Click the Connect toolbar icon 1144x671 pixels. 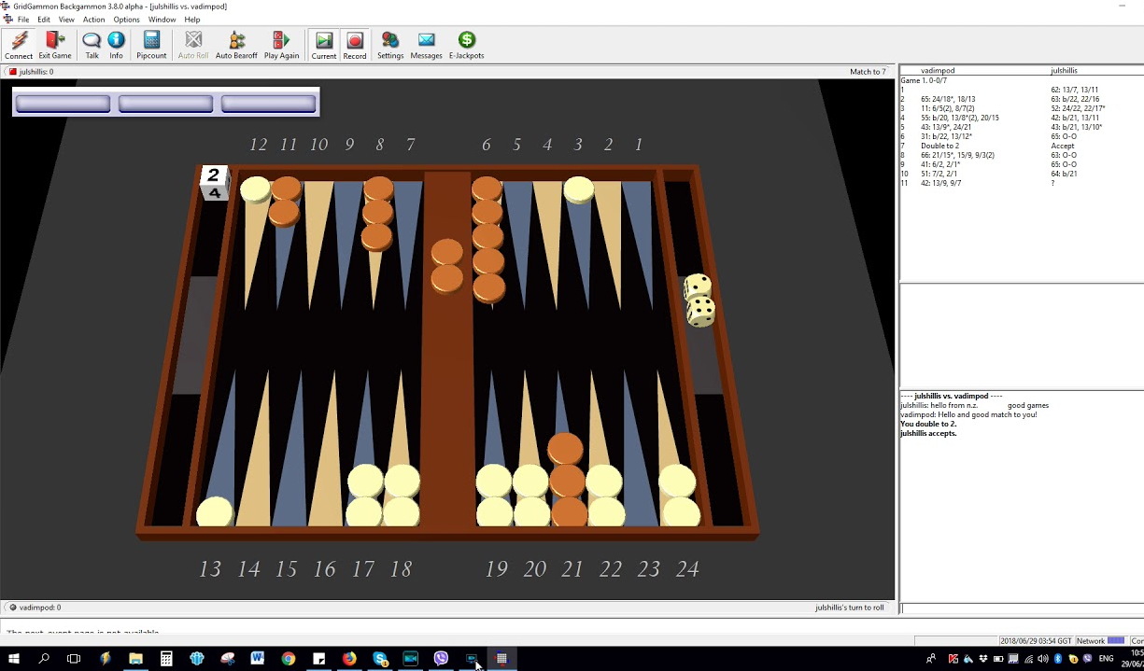click(x=19, y=43)
